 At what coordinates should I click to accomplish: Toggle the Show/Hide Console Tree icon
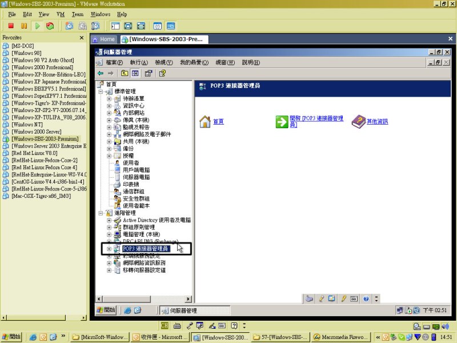(135, 73)
